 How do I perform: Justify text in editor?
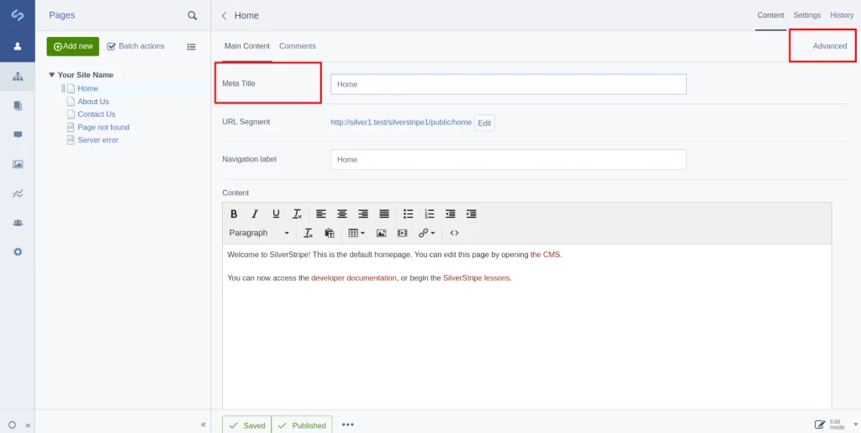(x=384, y=214)
